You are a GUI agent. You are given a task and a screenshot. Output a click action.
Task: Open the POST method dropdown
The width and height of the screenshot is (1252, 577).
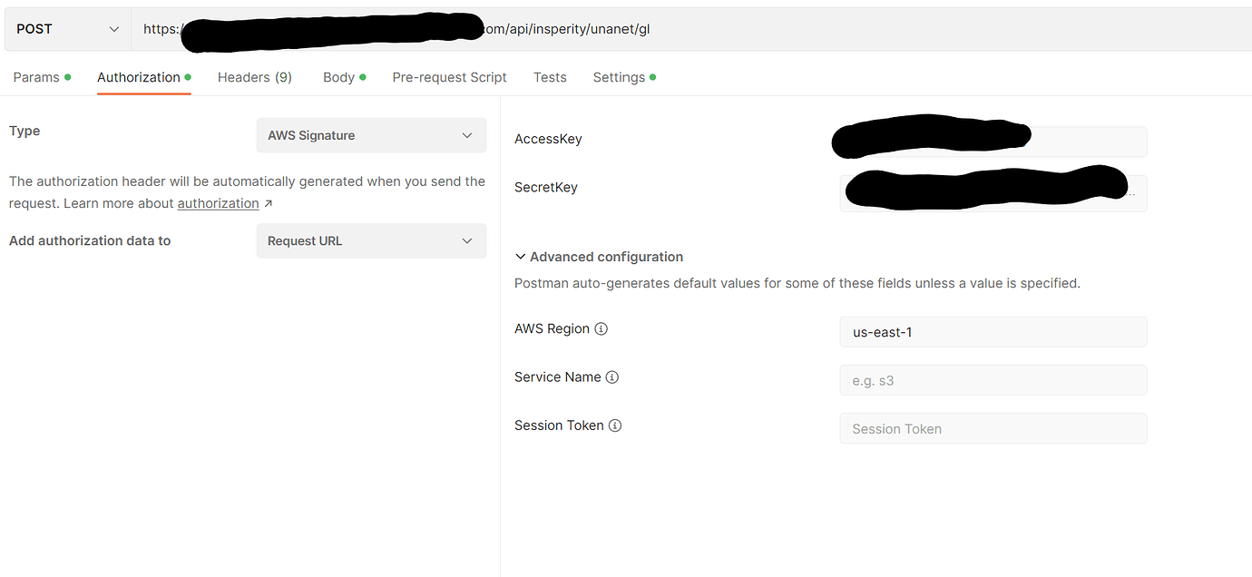[x=68, y=29]
